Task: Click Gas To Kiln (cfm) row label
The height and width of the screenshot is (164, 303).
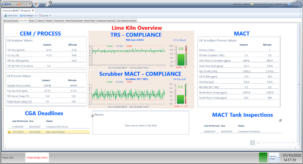Action: [208, 71]
